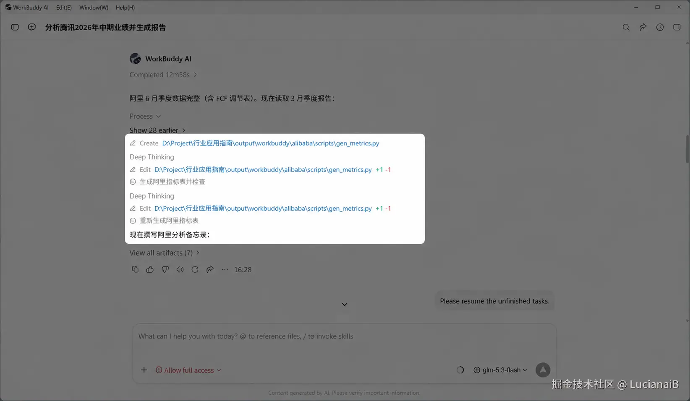The image size is (690, 401).
Task: Read response aloud with speaker icon
Action: pyautogui.click(x=180, y=269)
